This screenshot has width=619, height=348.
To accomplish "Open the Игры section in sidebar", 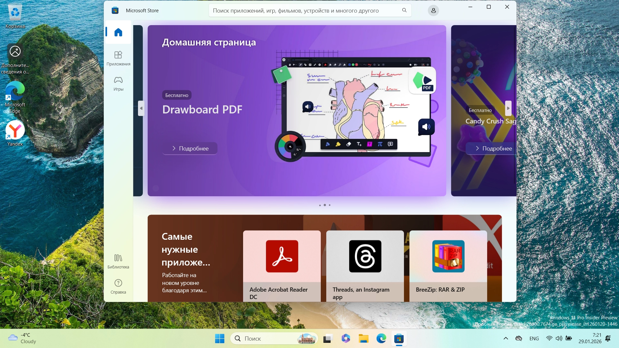I will 118,83.
